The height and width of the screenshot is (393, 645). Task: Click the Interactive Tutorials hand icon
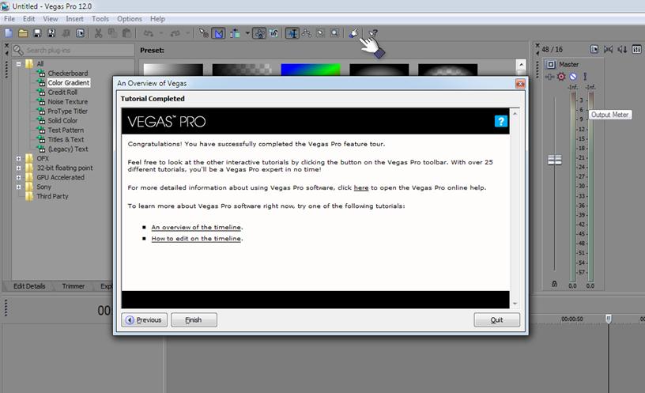point(354,33)
